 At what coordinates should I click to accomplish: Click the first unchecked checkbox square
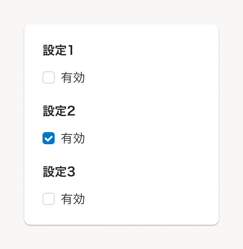[x=49, y=77]
